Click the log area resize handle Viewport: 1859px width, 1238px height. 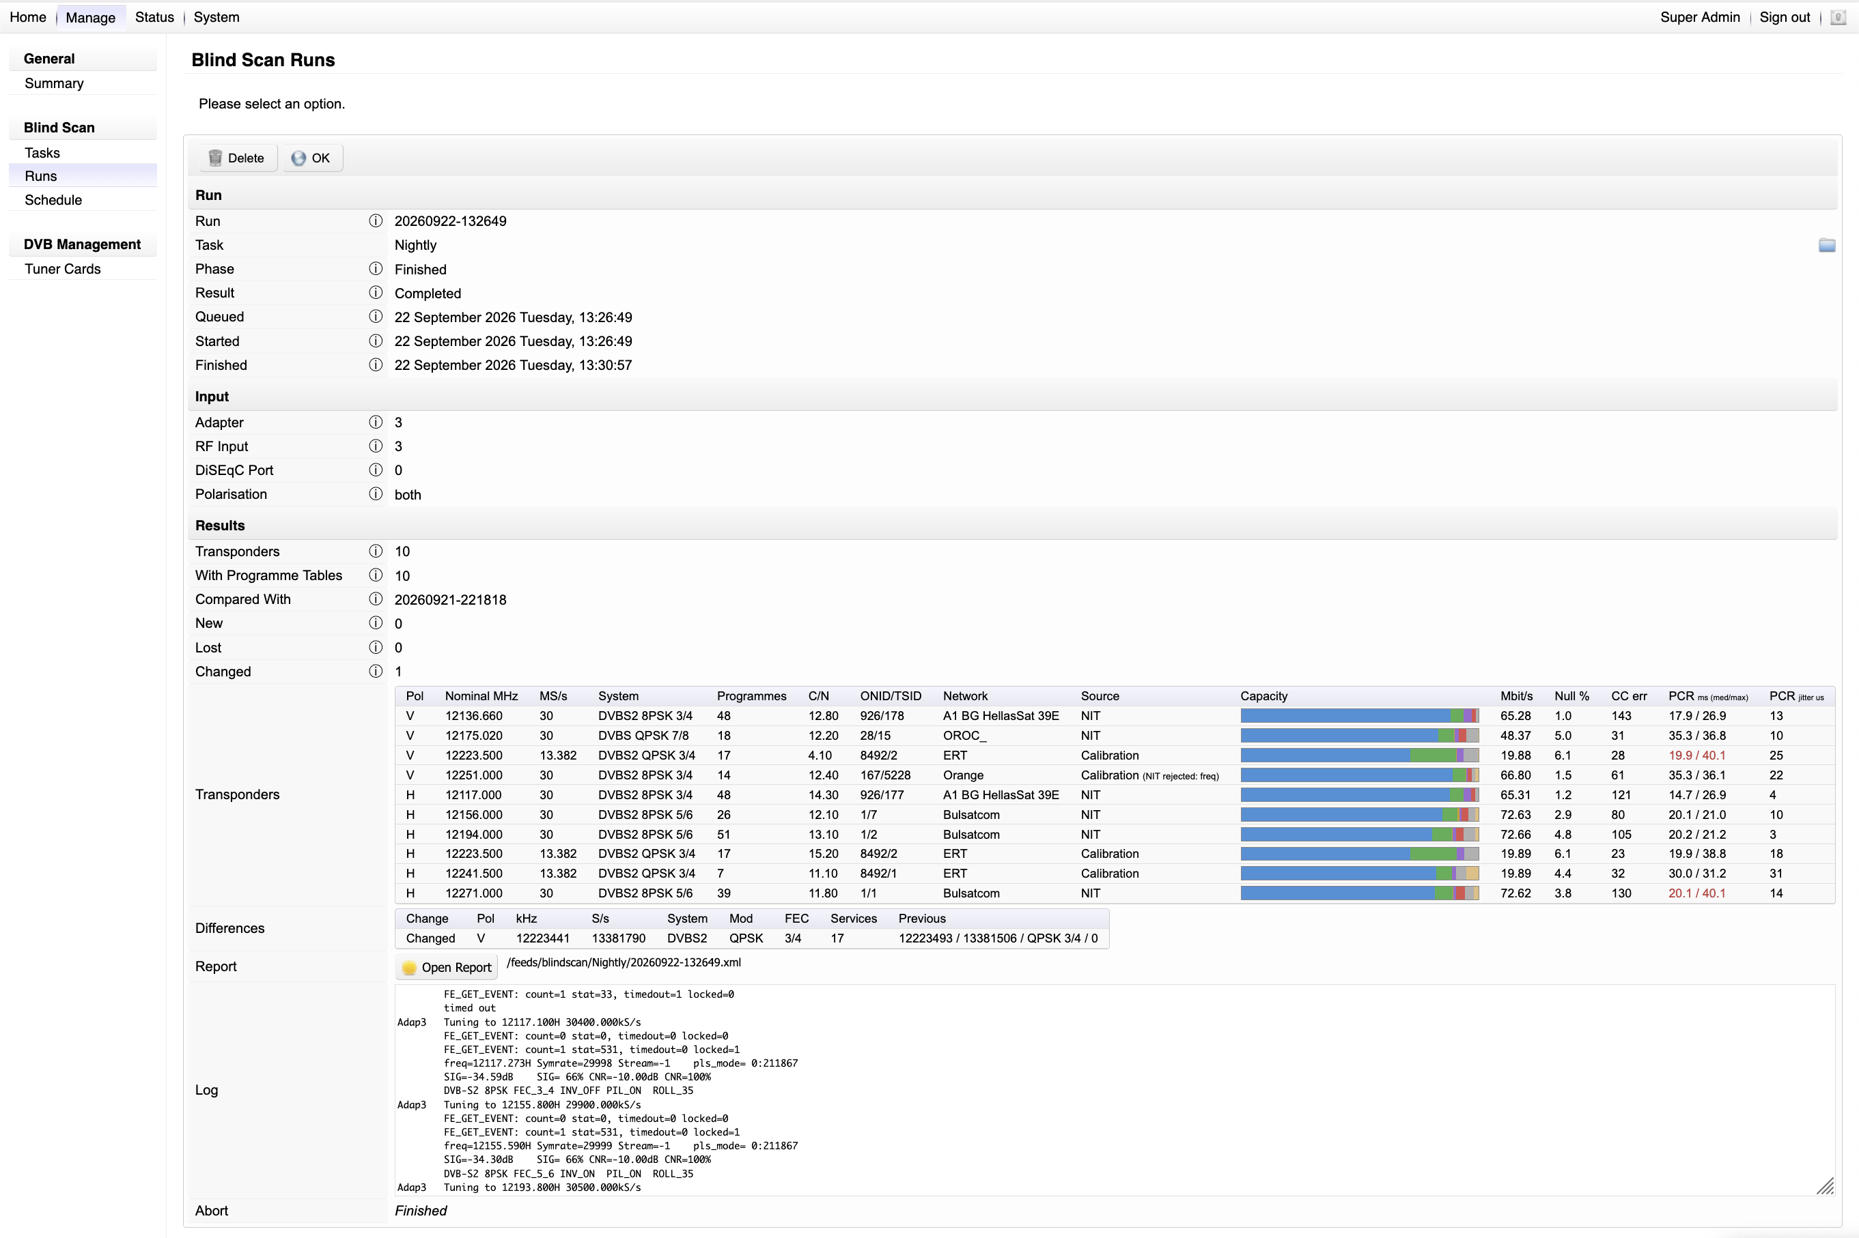tap(1825, 1186)
